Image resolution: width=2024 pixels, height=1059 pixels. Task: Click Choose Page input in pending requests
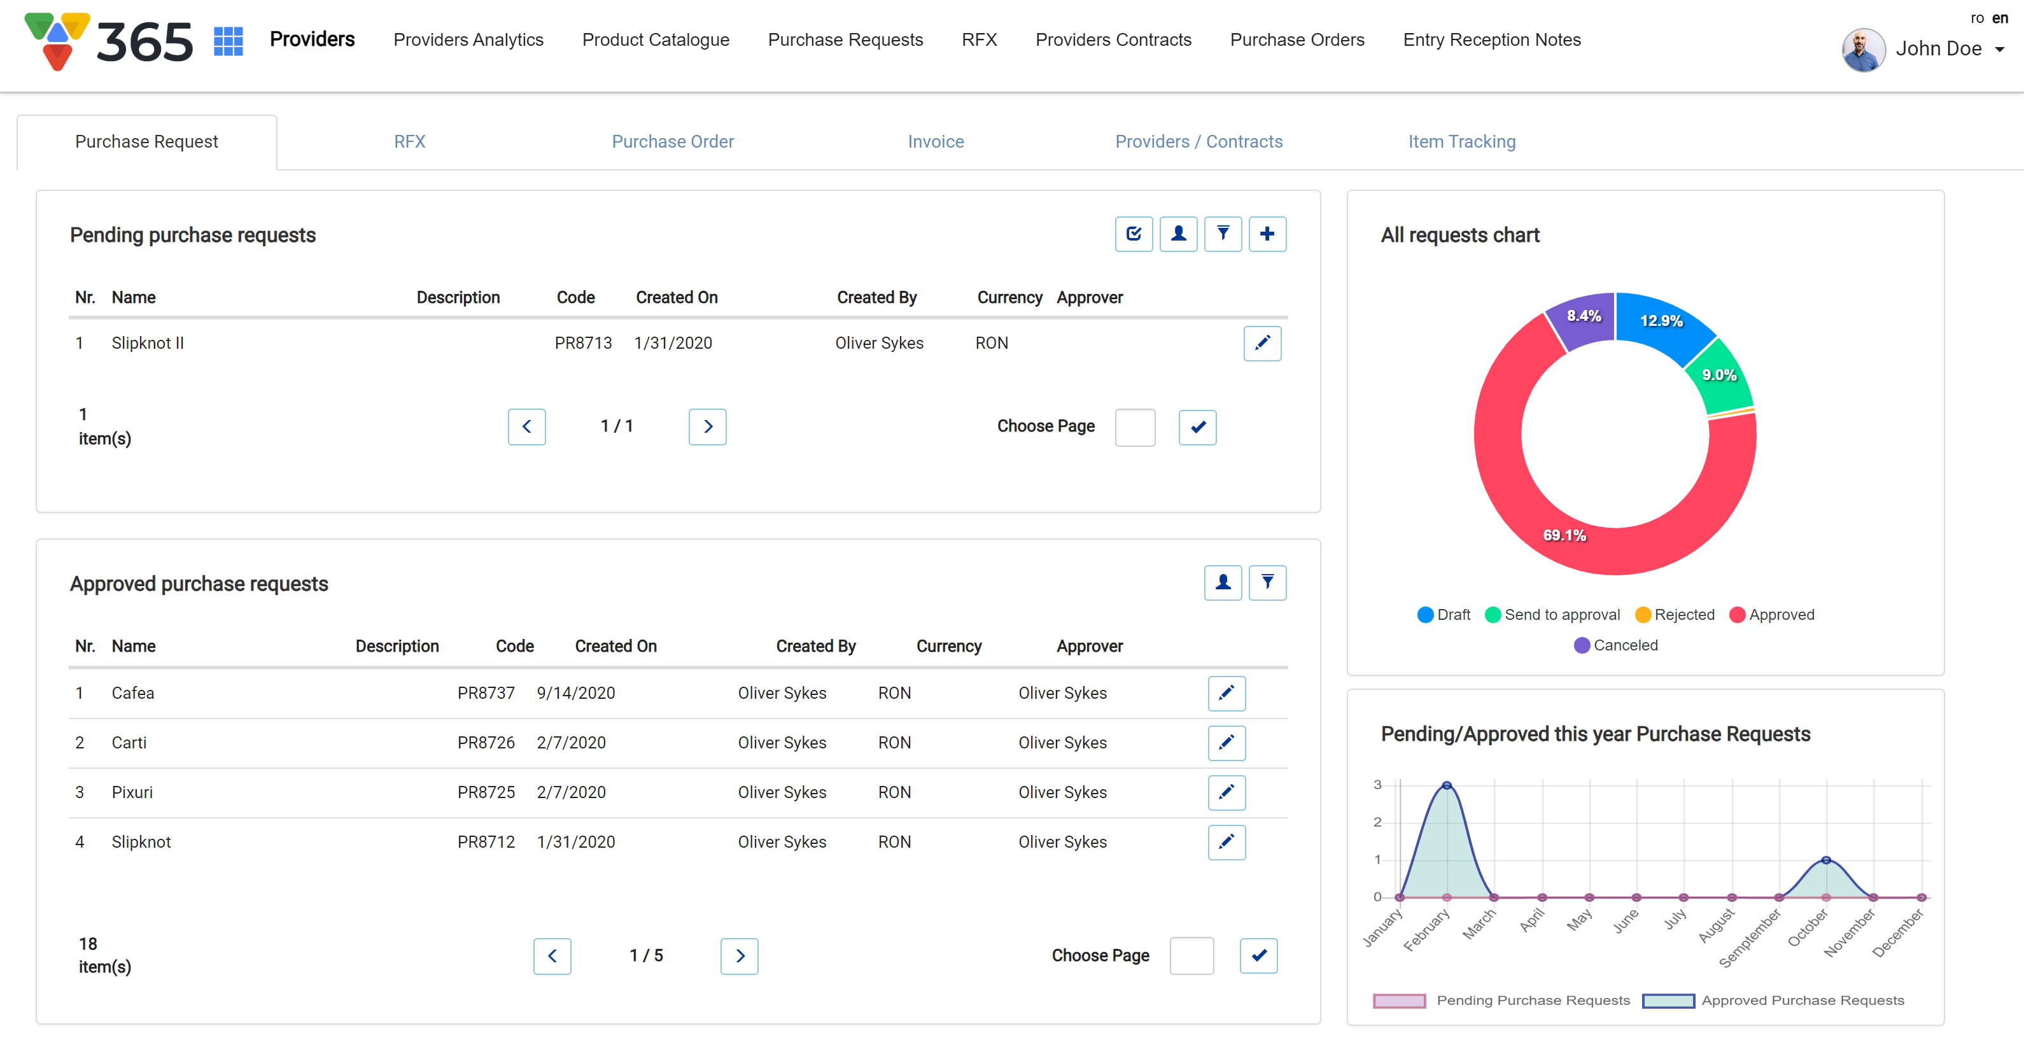pyautogui.click(x=1135, y=426)
